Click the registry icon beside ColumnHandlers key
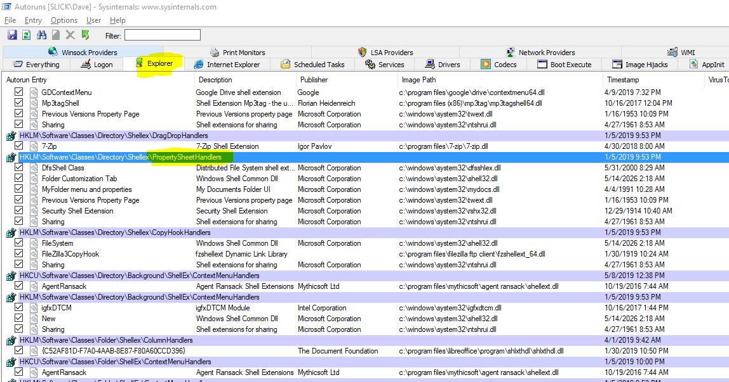 [x=11, y=340]
